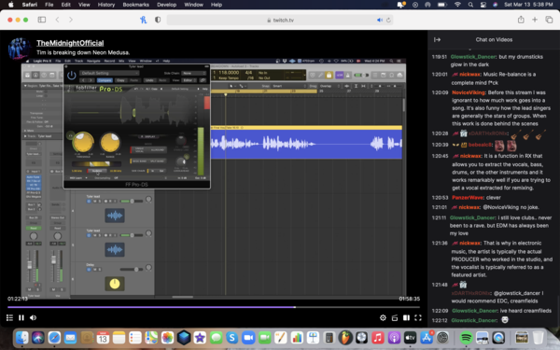Open Control Center in menu bar
Viewport: 560px width, 350px height.
[483, 5]
